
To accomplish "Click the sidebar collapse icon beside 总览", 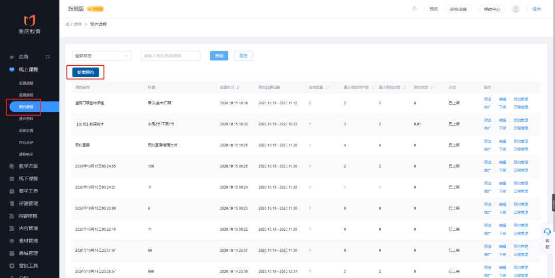I will tap(48, 57).
